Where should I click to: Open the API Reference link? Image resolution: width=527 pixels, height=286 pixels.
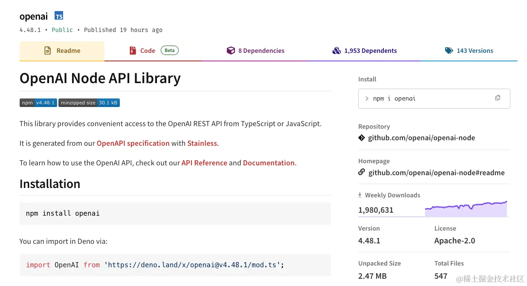(204, 163)
